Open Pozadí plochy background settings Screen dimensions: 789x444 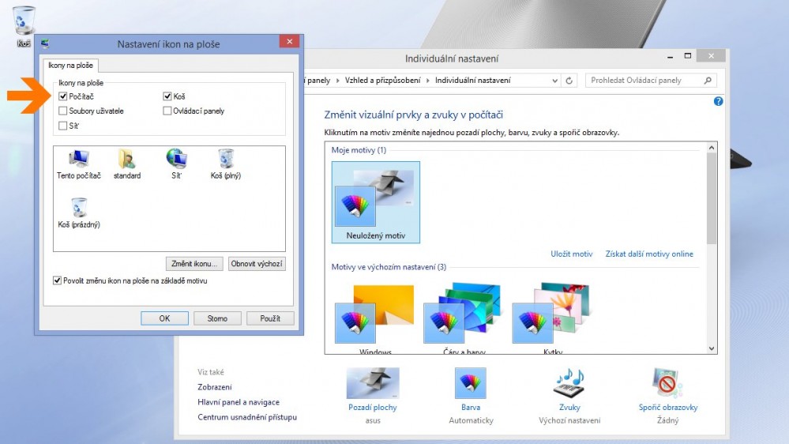point(373,384)
